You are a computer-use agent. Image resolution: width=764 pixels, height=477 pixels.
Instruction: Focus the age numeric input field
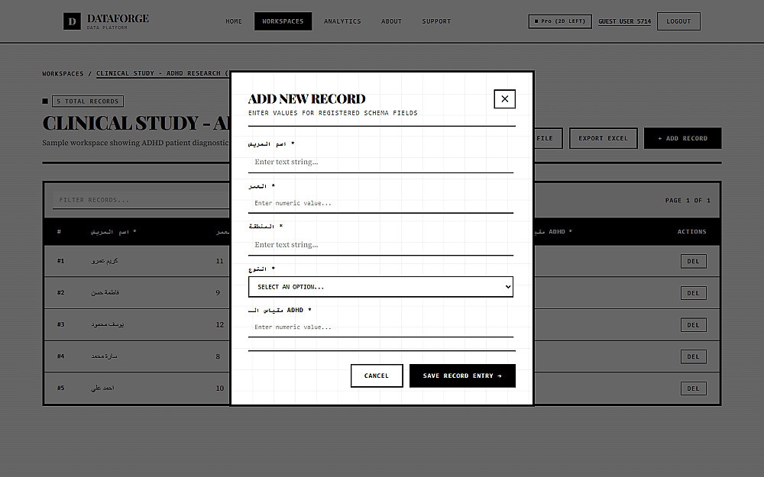click(380, 204)
